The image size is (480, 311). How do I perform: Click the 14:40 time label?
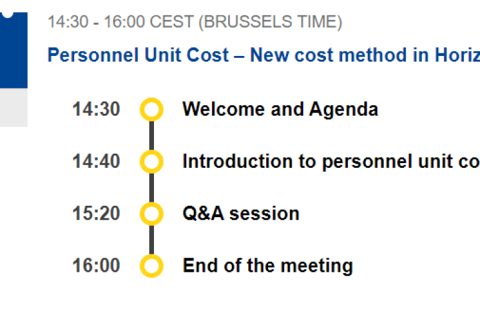(96, 162)
